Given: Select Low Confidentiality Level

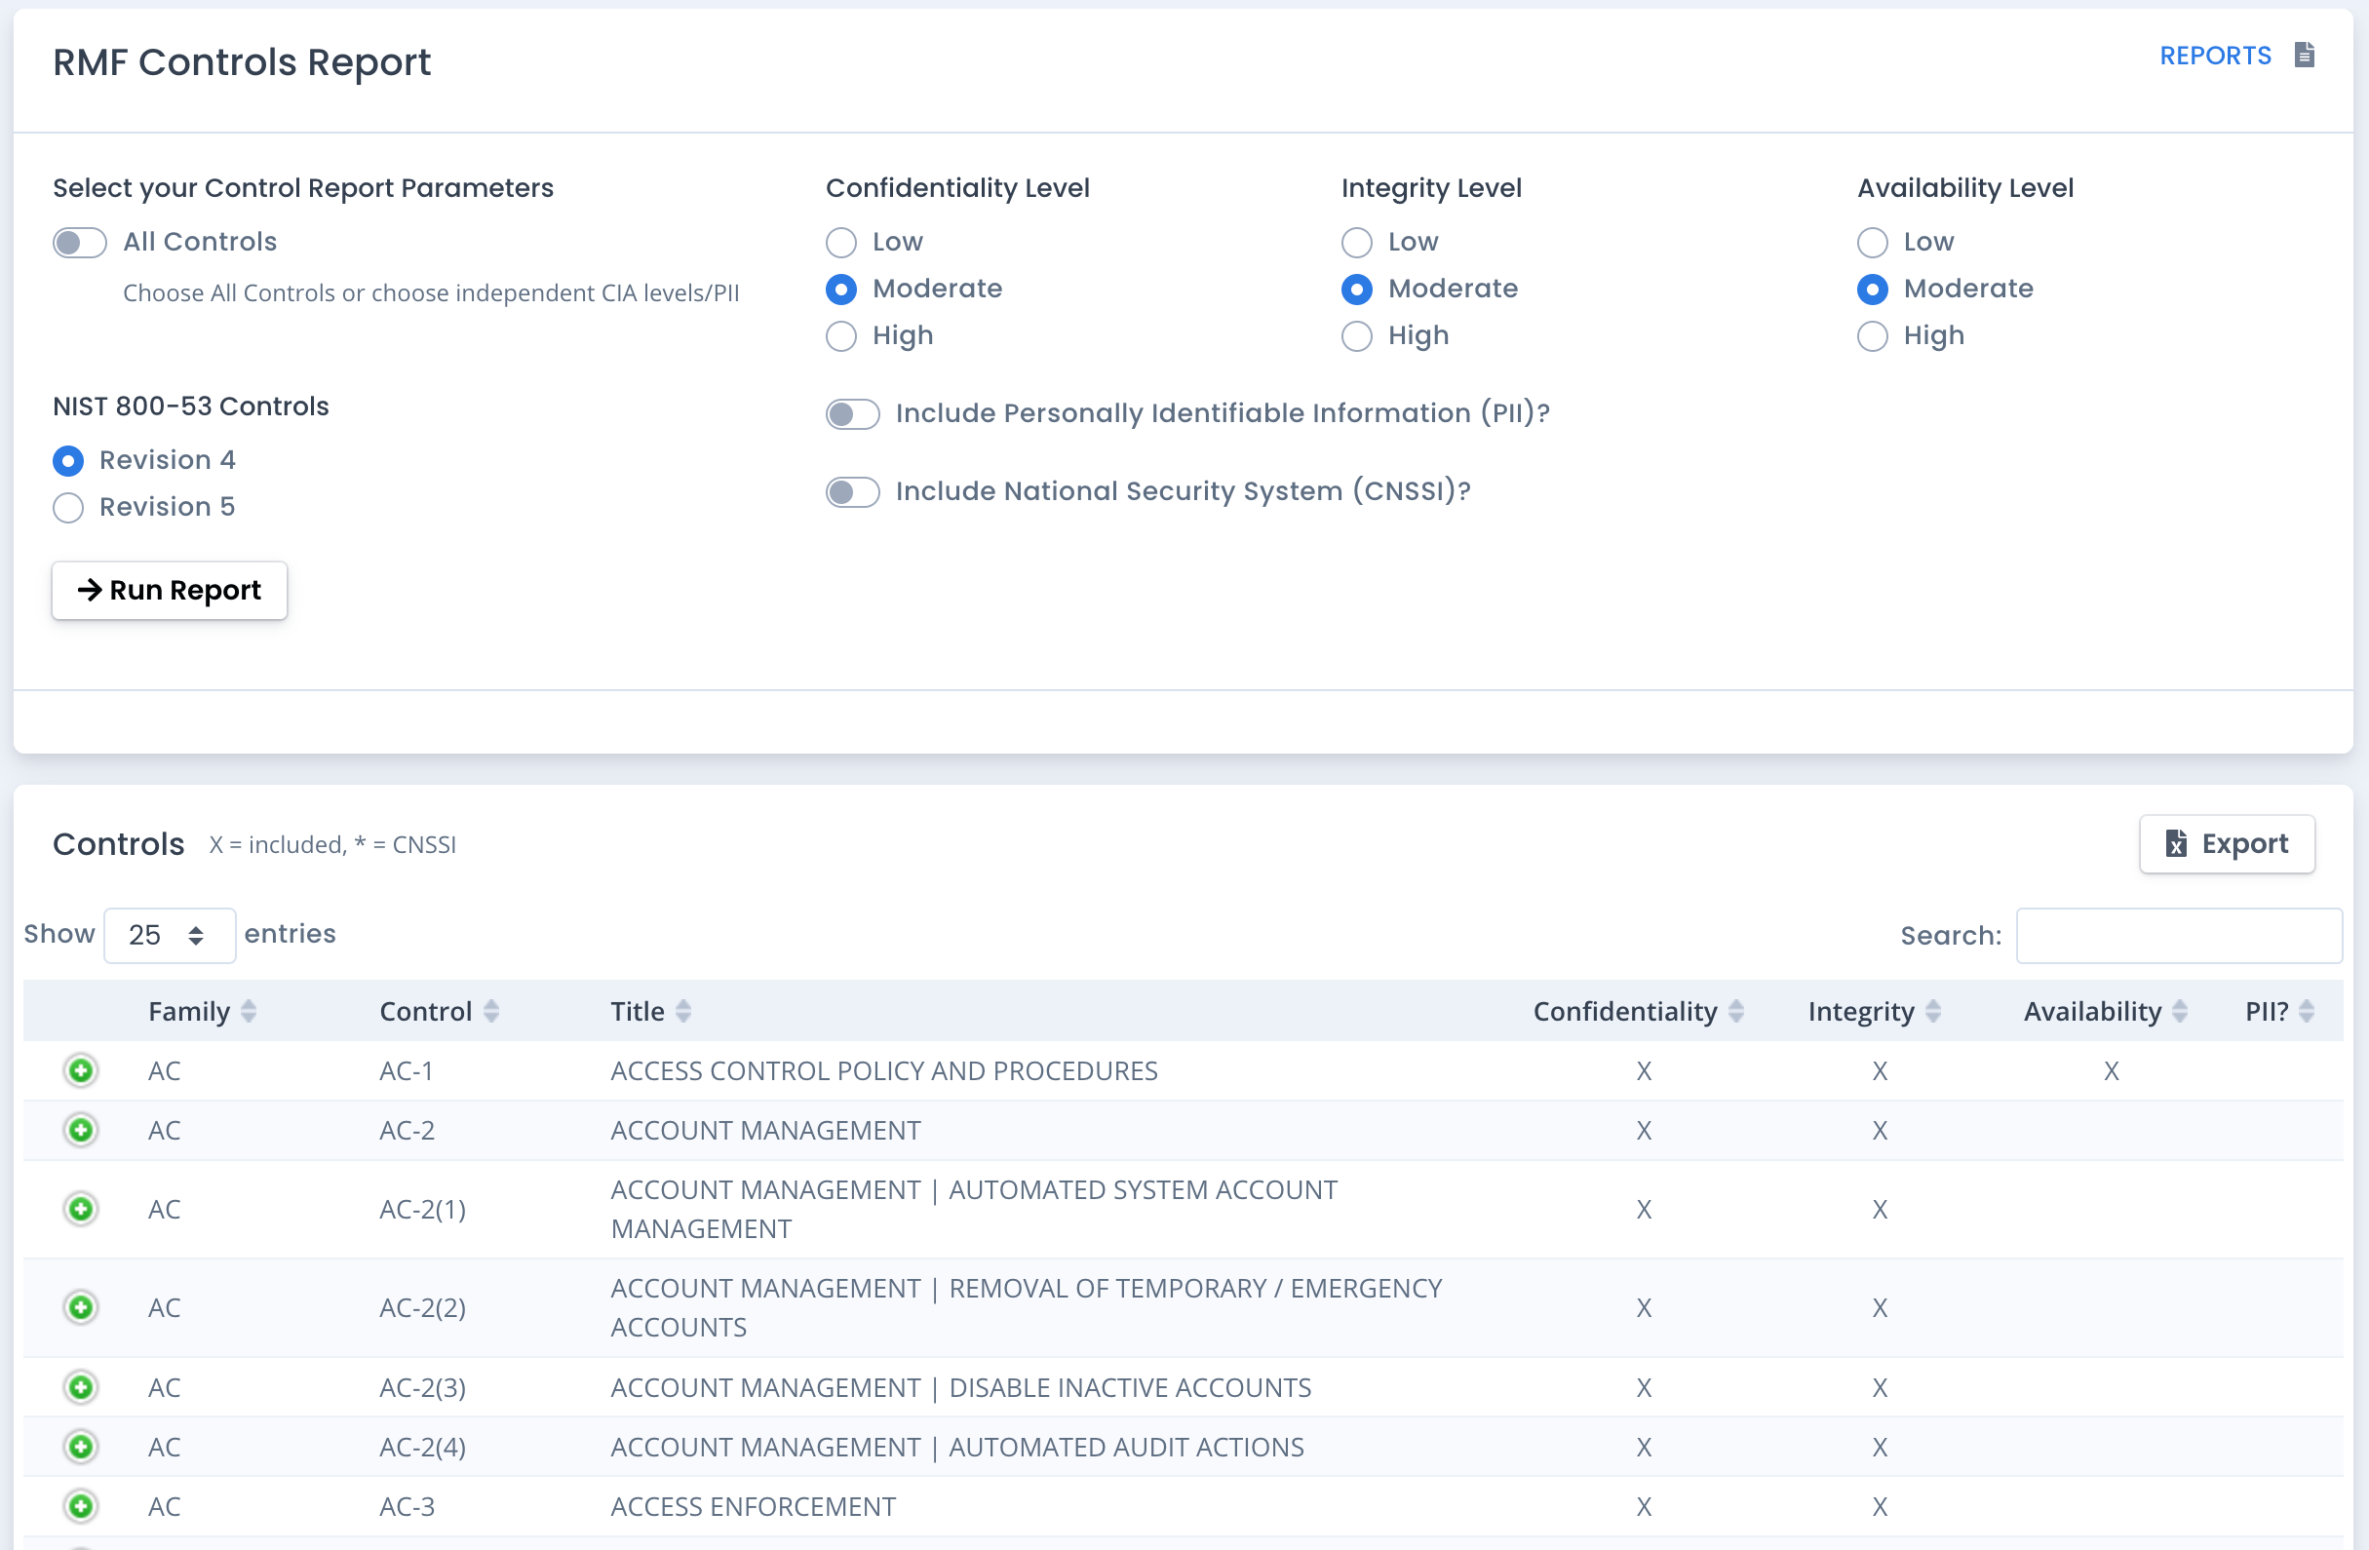Looking at the screenshot, I should pyautogui.click(x=841, y=242).
